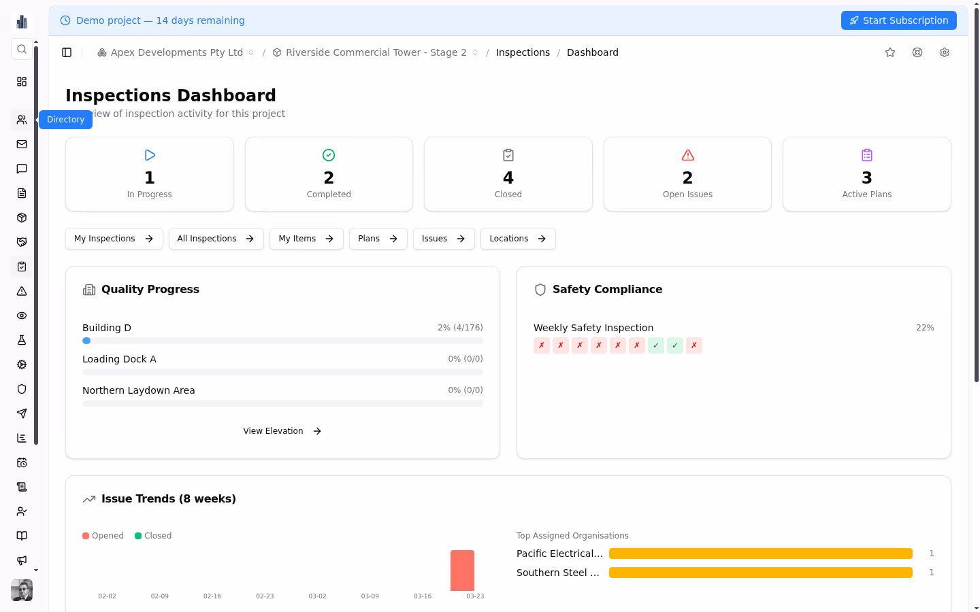Click the megaphone announcements icon in sidebar
The height and width of the screenshot is (612, 980).
coord(21,560)
